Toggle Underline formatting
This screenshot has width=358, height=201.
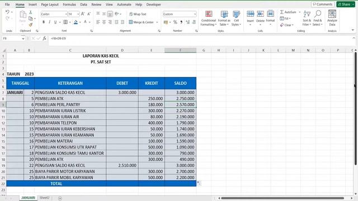pyautogui.click(x=55, y=22)
